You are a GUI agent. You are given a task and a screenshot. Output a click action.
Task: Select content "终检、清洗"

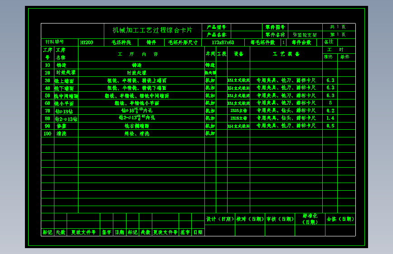point(137,134)
